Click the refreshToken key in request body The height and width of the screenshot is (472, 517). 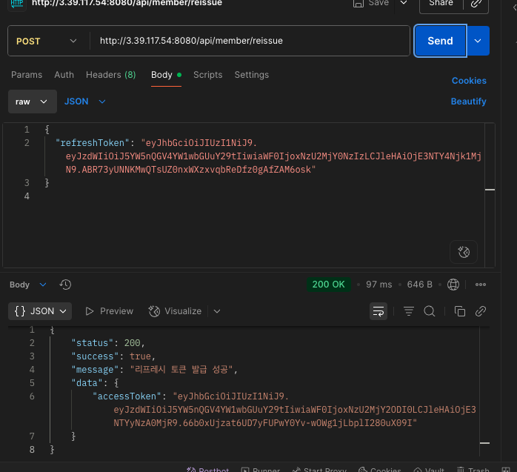pyautogui.click(x=93, y=143)
